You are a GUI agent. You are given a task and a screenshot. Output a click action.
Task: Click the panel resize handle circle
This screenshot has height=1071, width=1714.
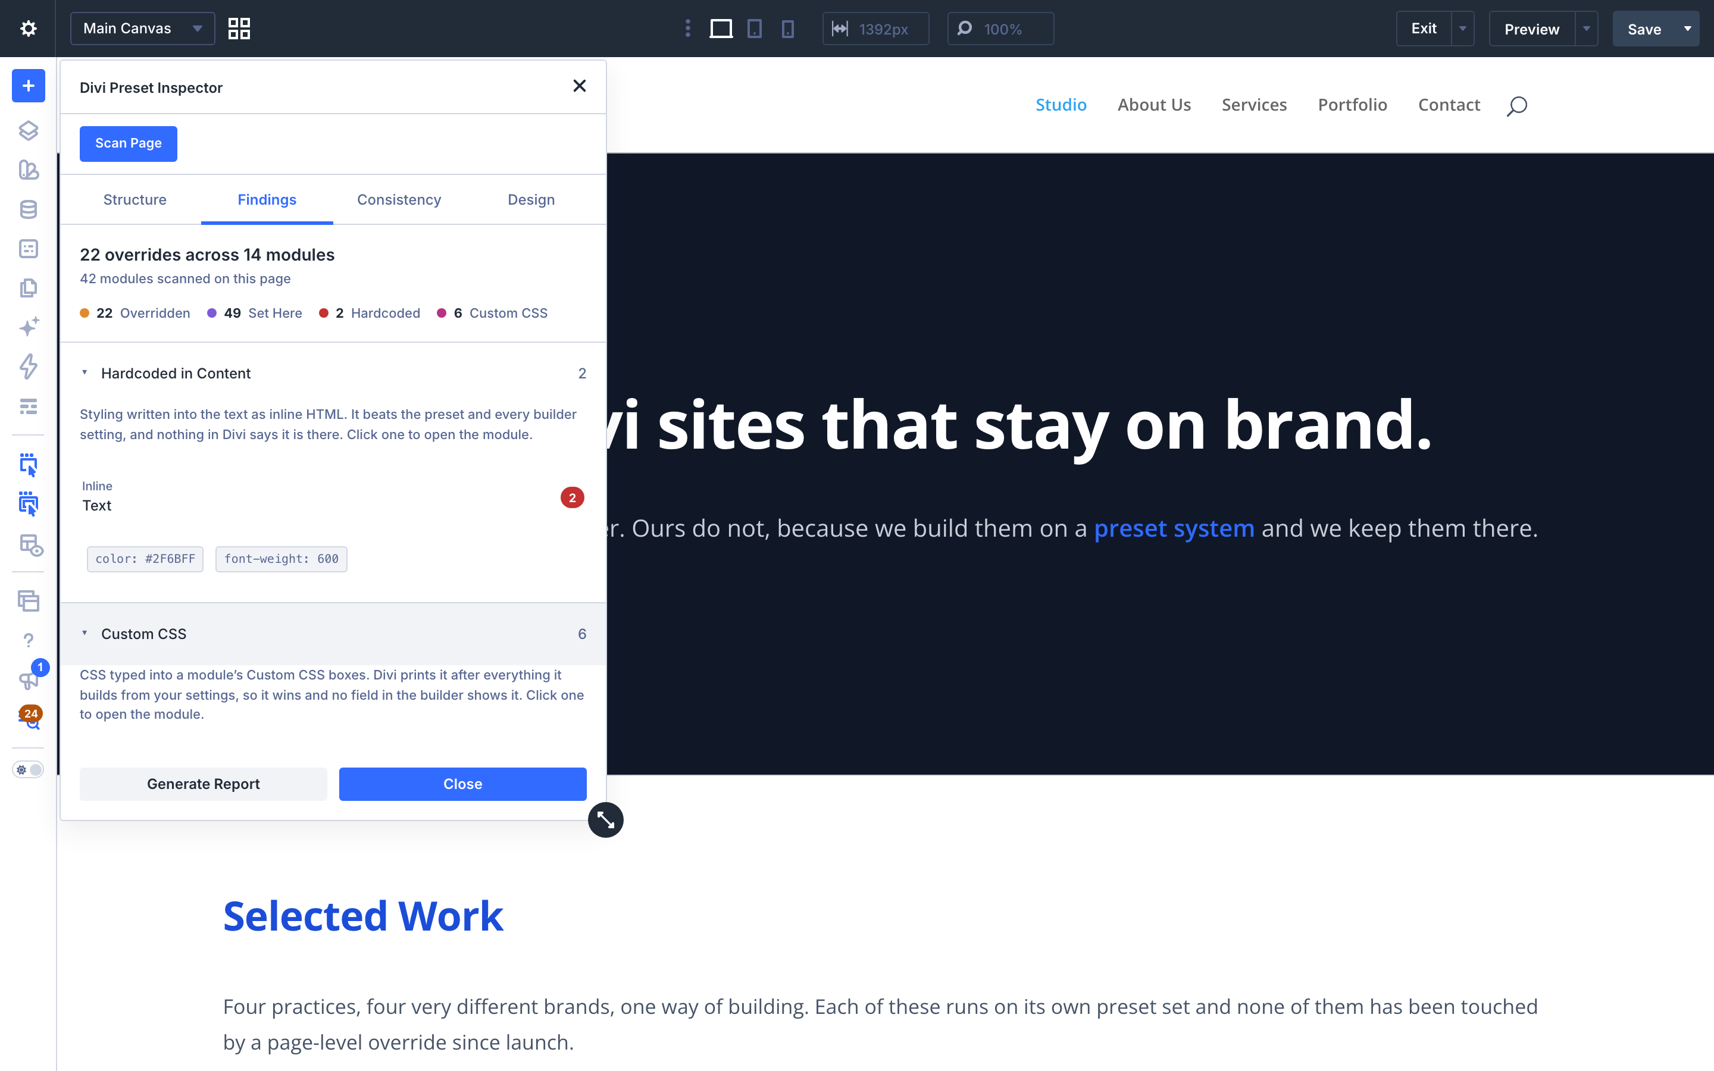606,819
